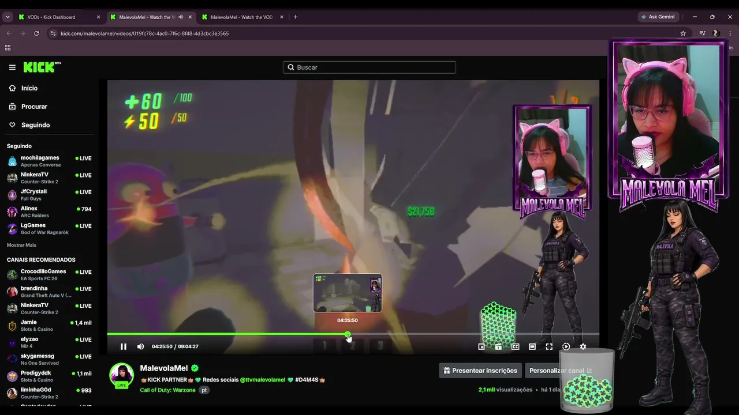The image size is (739, 415).
Task: Open a new browser tab
Action: [296, 17]
